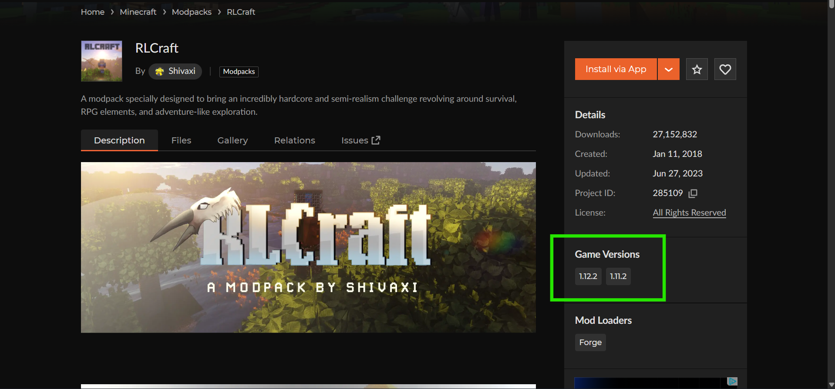Open the RLCraft banner image
The width and height of the screenshot is (835, 389).
(x=308, y=247)
